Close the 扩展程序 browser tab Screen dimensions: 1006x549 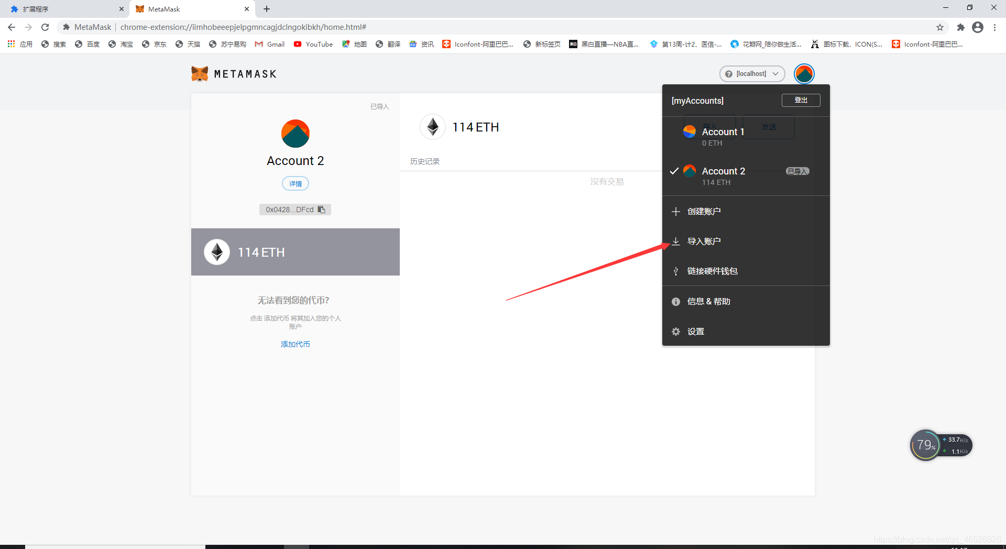[122, 9]
